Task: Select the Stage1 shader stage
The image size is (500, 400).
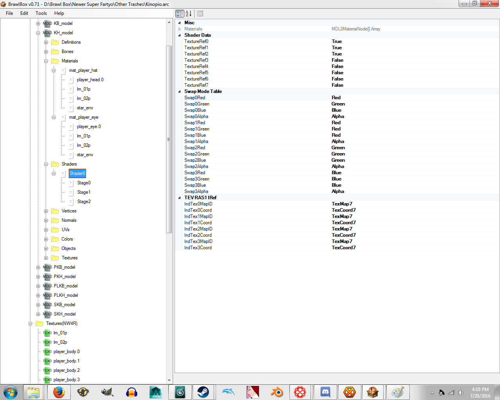Action: [84, 192]
